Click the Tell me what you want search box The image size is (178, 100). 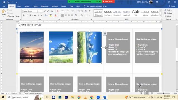pyautogui.click(x=97, y=6)
